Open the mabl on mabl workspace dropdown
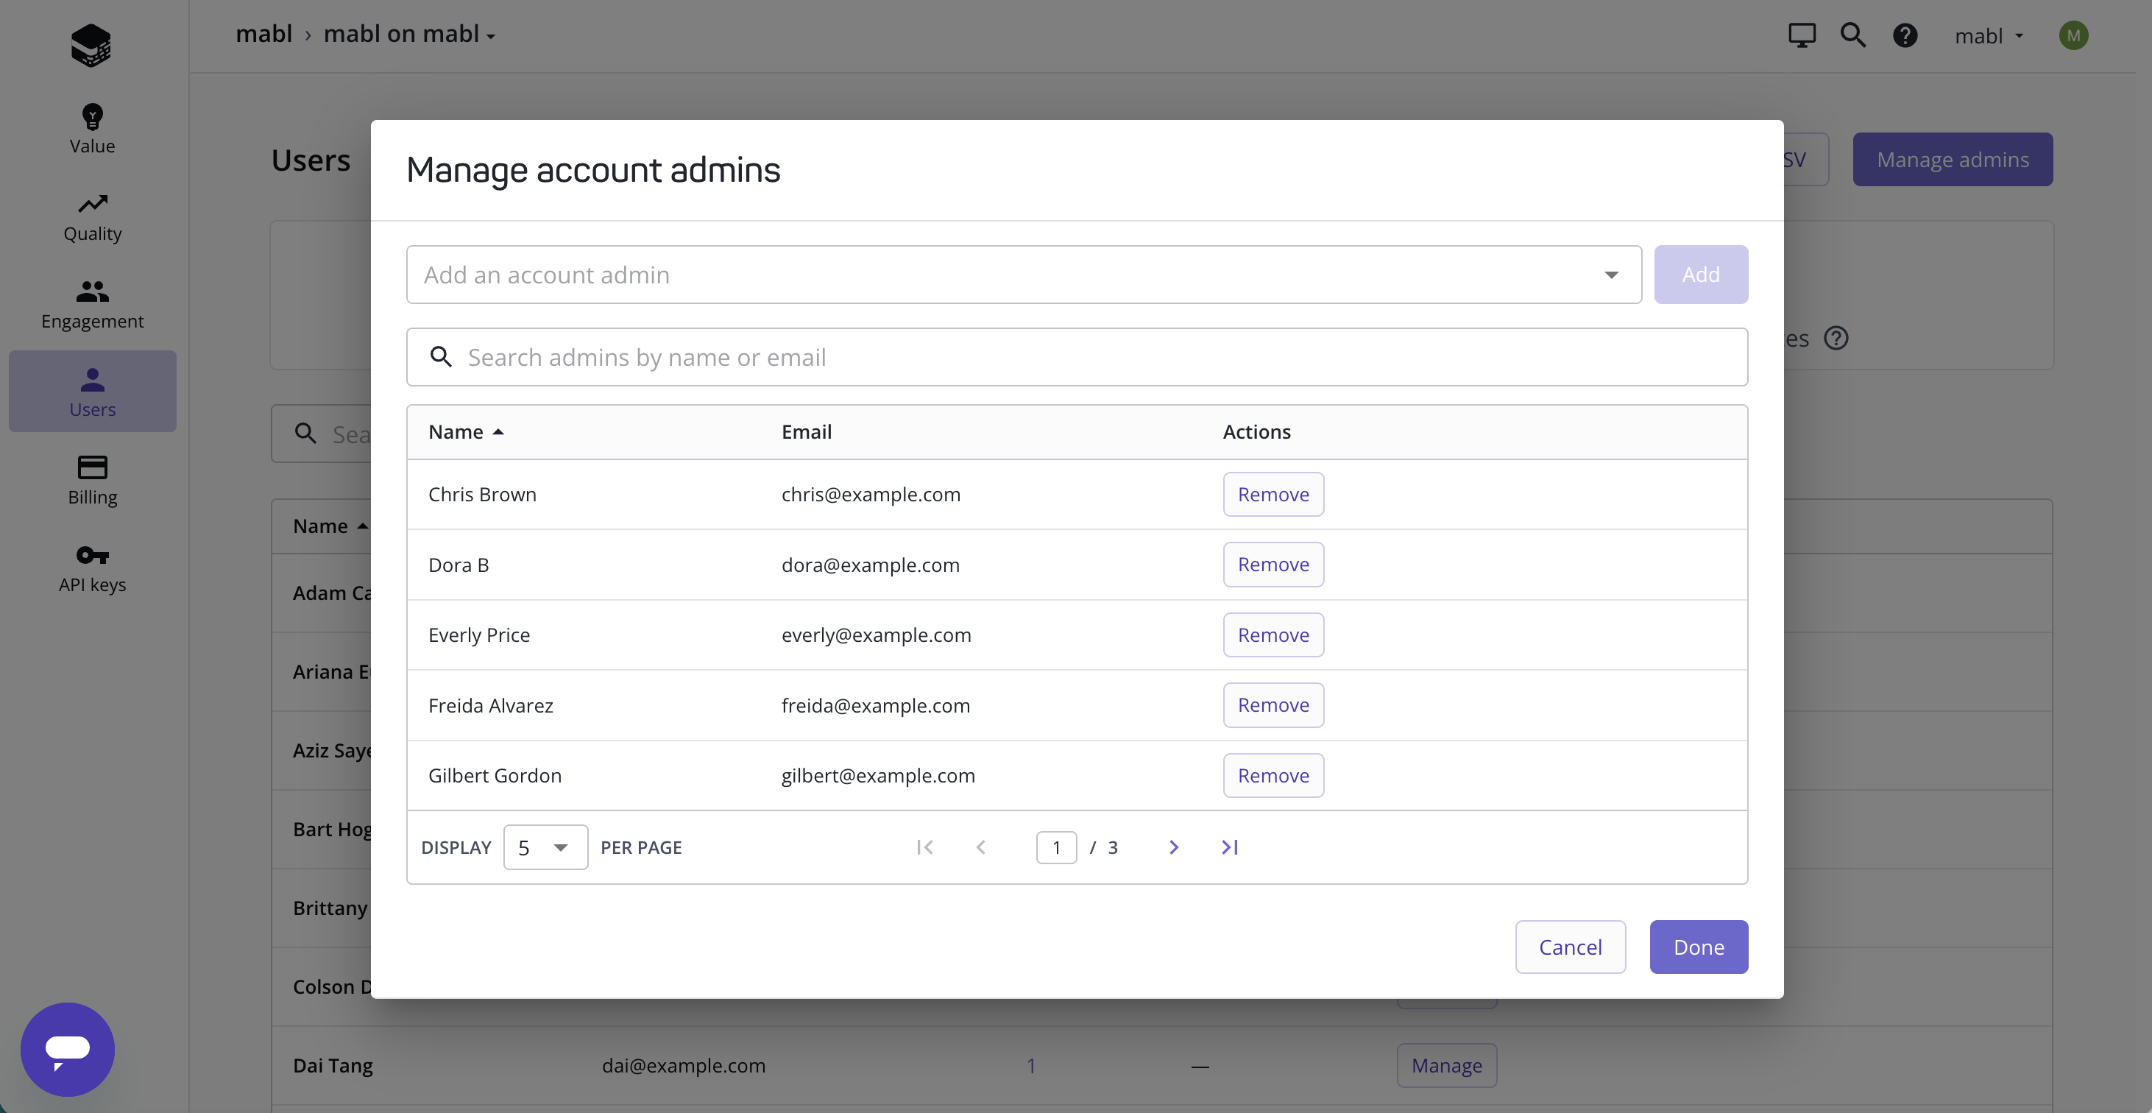The image size is (2152, 1113). (x=409, y=35)
